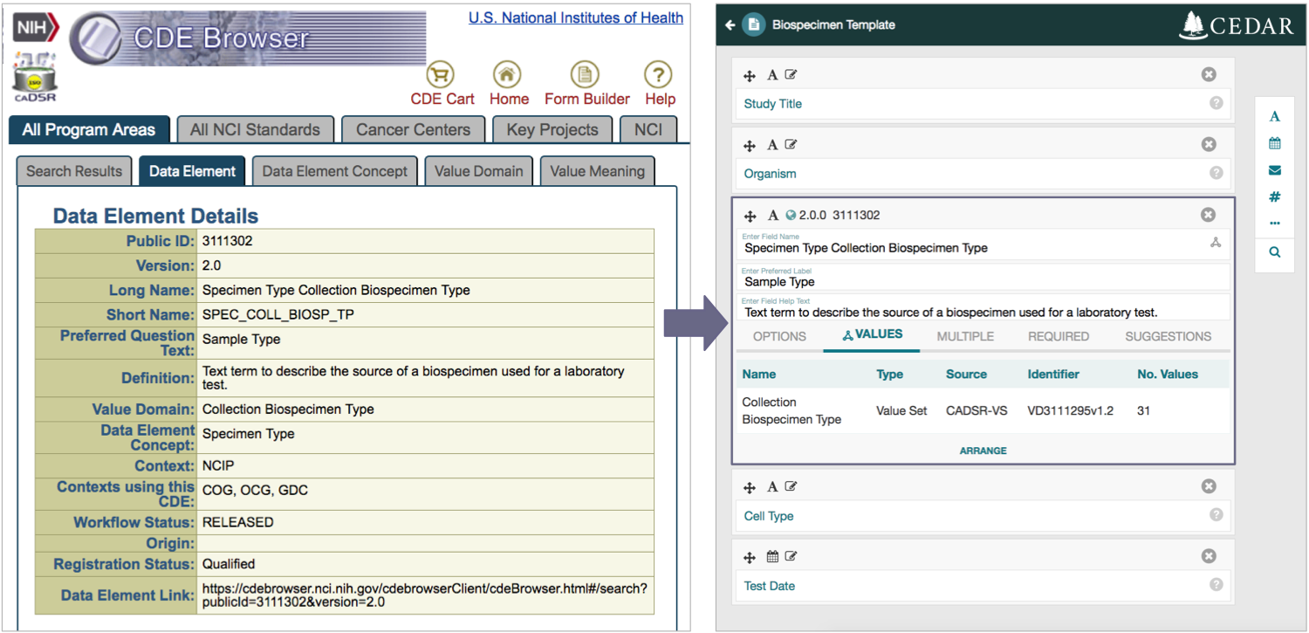This screenshot has height=633, width=1309.
Task: Add a numeric field using the hash icon
Action: click(1275, 197)
